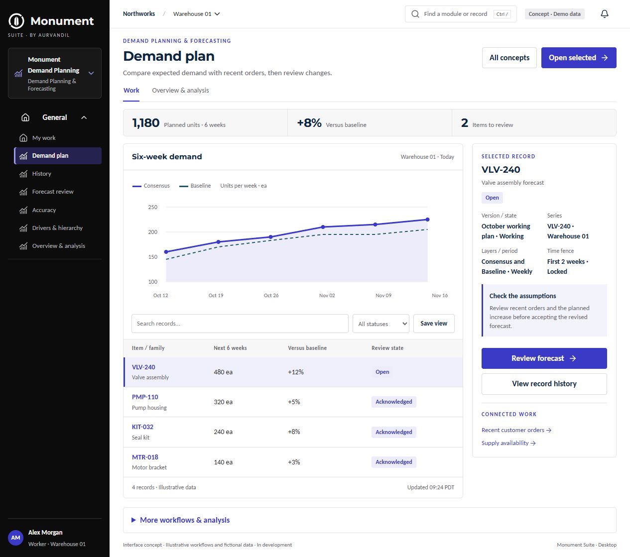630x557 pixels.
Task: Click the All concepts button
Action: click(x=509, y=58)
